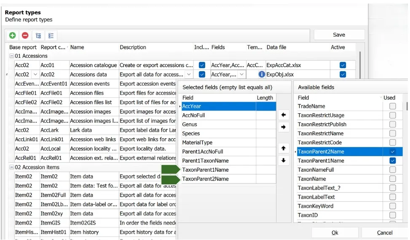Toggle Active checkbox for Accession catalogue row
410x240 pixels.
pos(343,65)
